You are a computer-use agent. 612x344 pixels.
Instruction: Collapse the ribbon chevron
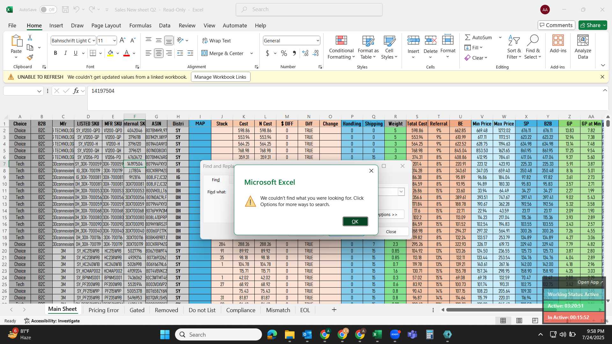coord(603,65)
